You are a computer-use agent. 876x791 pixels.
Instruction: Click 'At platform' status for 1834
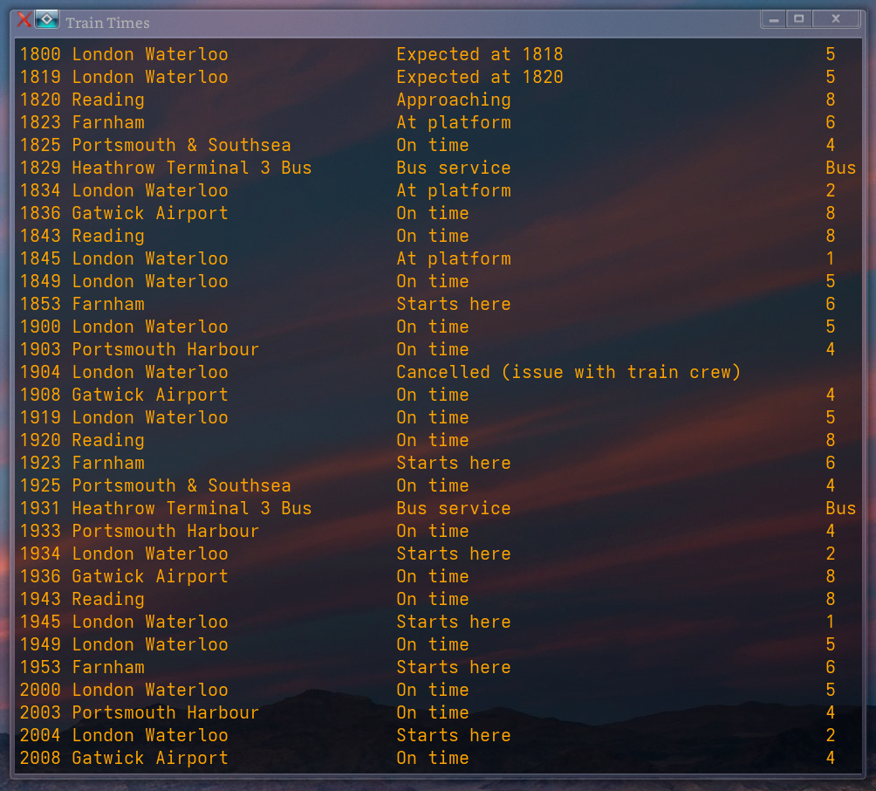(454, 190)
